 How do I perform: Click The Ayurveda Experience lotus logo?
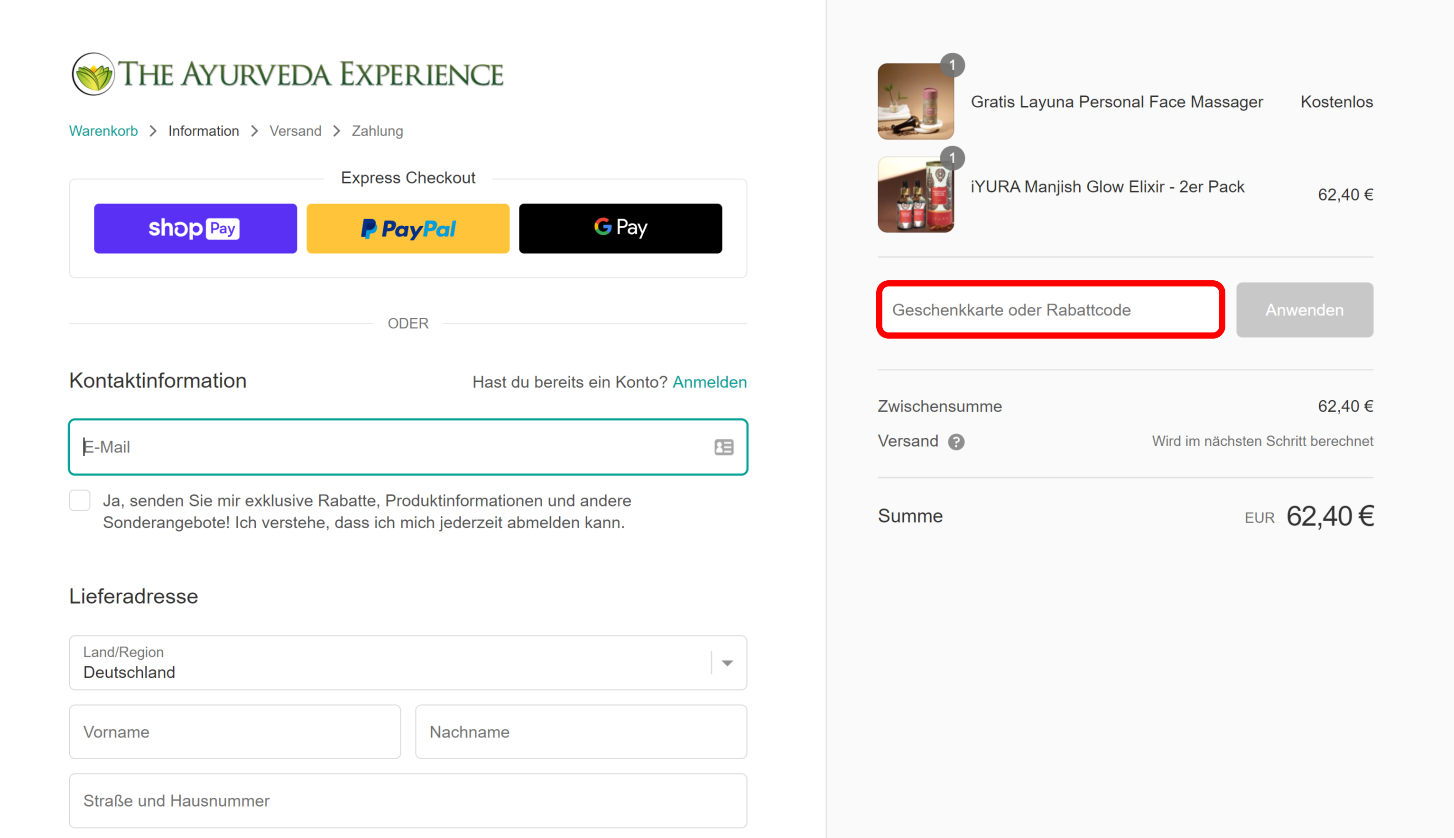click(93, 74)
